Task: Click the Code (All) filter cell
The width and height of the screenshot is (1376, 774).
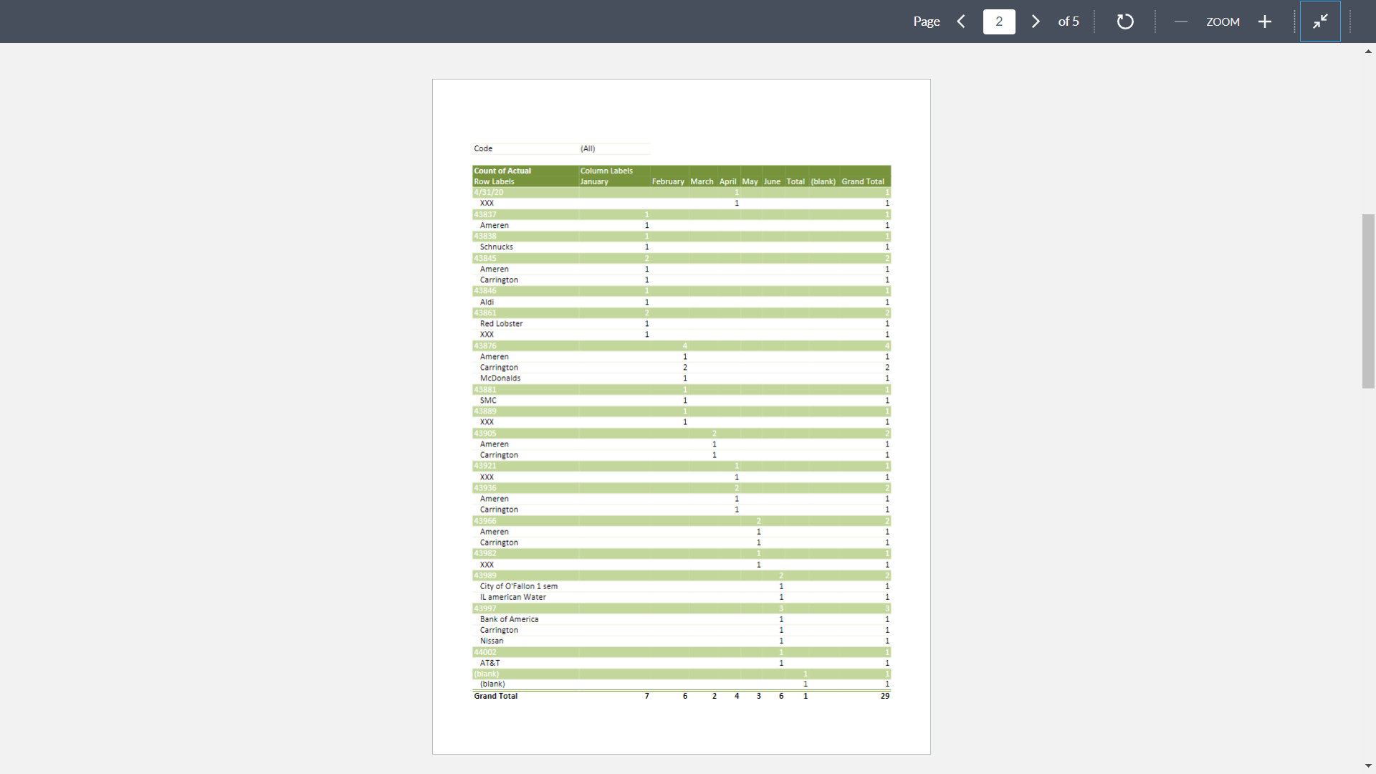Action: tap(588, 148)
